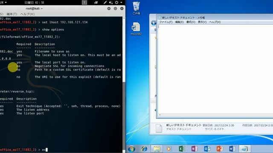This screenshot has width=273, height=153.
Task: Open the system menu dropdown arrow in Kali top bar
Action: (121, 3)
